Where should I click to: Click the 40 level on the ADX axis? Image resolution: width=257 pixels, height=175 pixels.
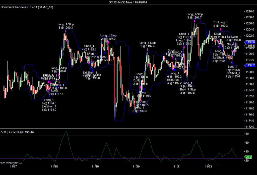pyautogui.click(x=247, y=152)
